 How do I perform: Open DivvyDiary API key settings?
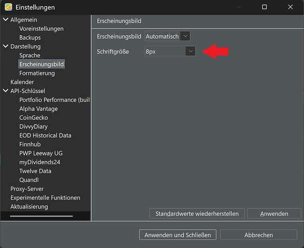pos(33,126)
